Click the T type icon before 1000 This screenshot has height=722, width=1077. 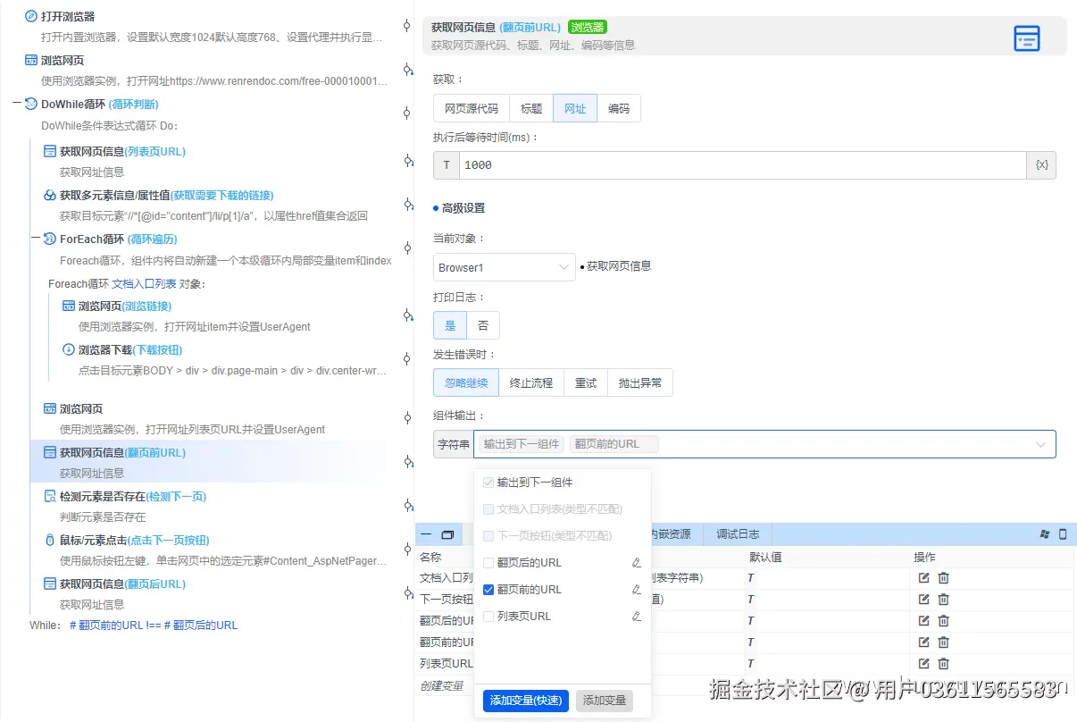(x=447, y=165)
